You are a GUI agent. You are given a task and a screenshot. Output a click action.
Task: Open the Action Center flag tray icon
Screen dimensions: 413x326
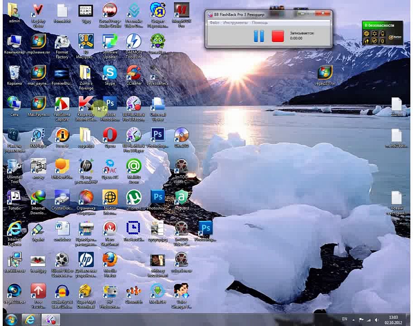(x=361, y=320)
